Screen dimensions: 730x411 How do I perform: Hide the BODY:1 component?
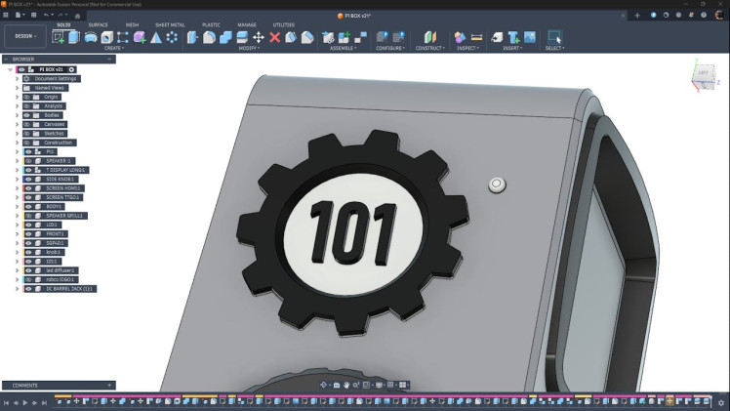[x=28, y=207]
